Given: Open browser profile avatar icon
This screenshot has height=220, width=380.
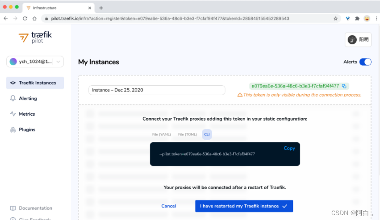Looking at the screenshot, I should (367, 18).
